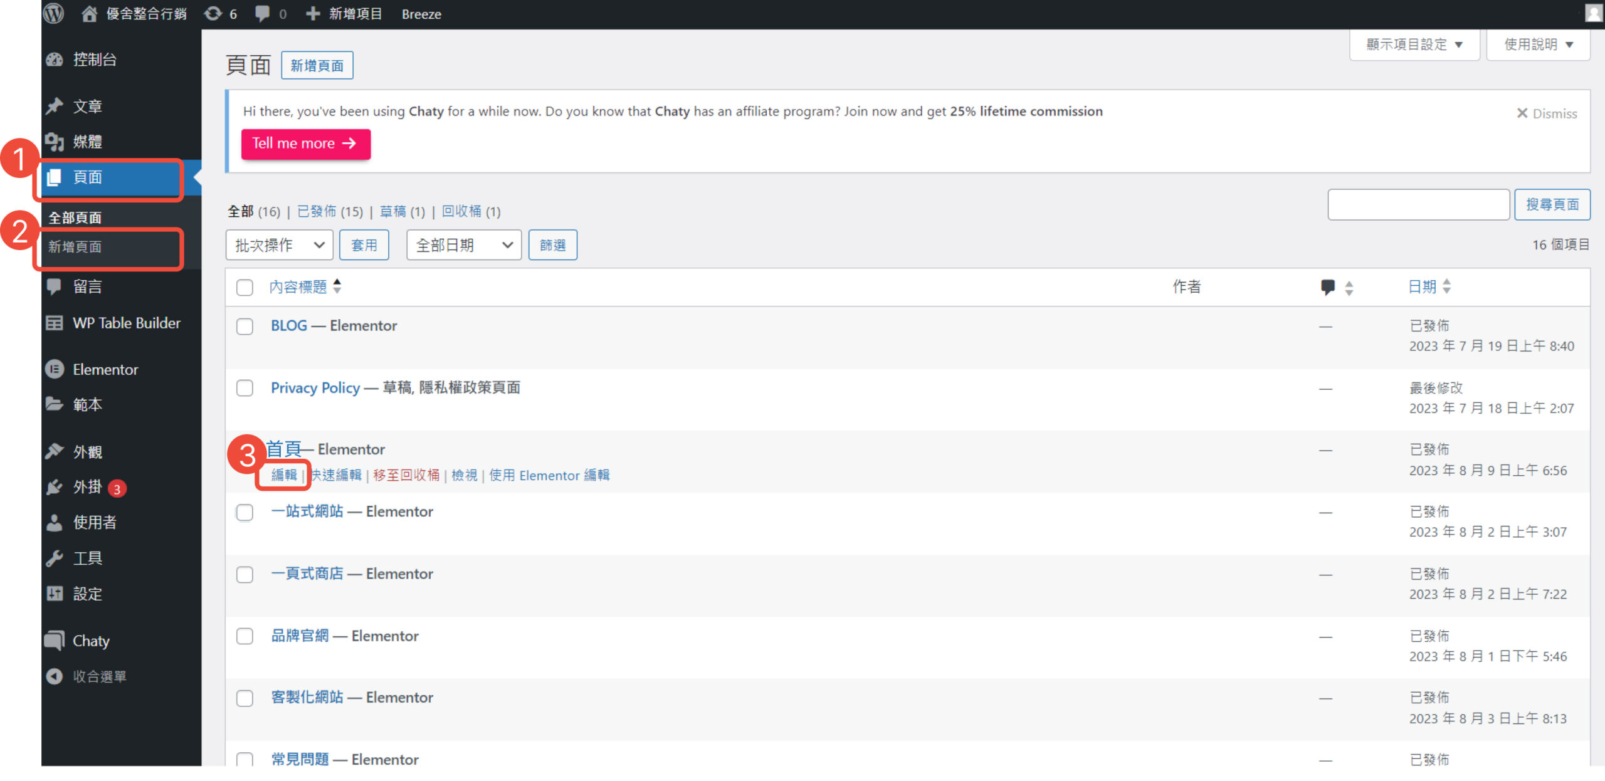This screenshot has height=781, width=1605.
Task: Collapse sidebar via 收合選單 icon
Action: (x=55, y=676)
